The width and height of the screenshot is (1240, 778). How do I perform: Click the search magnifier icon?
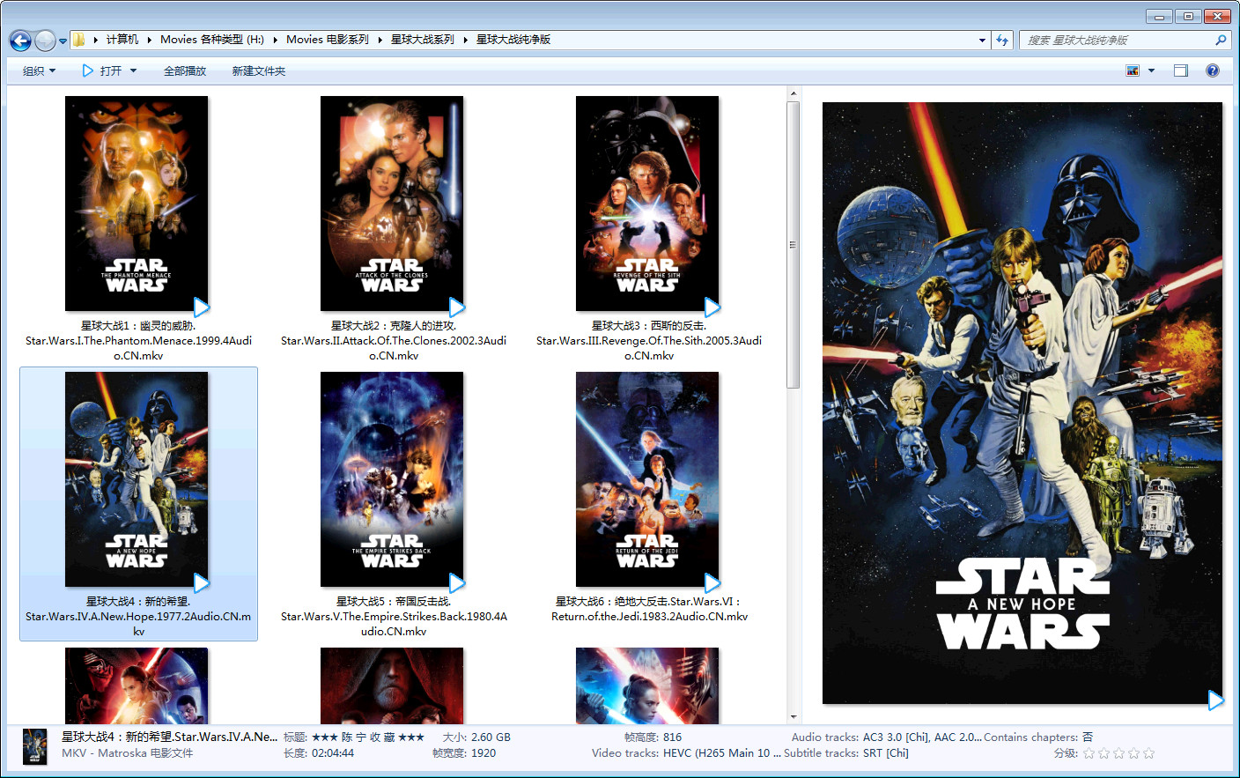click(x=1220, y=40)
